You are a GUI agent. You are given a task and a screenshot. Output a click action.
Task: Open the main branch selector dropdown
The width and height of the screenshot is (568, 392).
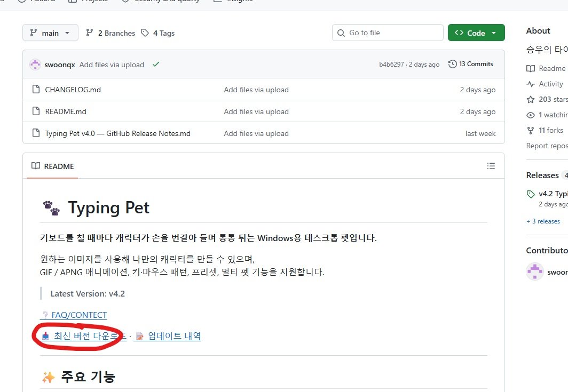coord(50,33)
